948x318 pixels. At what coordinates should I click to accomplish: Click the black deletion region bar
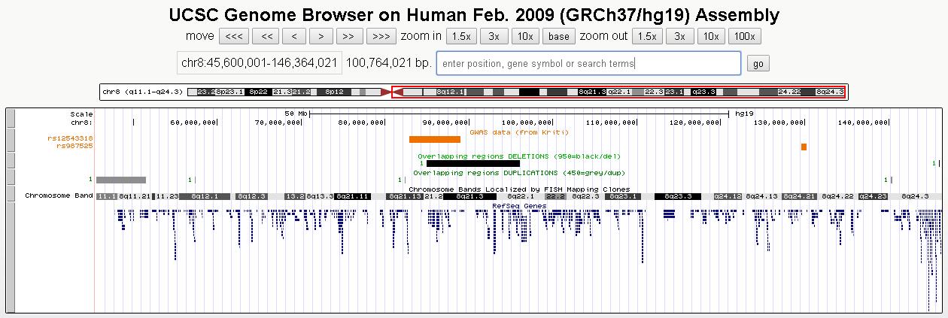472,163
